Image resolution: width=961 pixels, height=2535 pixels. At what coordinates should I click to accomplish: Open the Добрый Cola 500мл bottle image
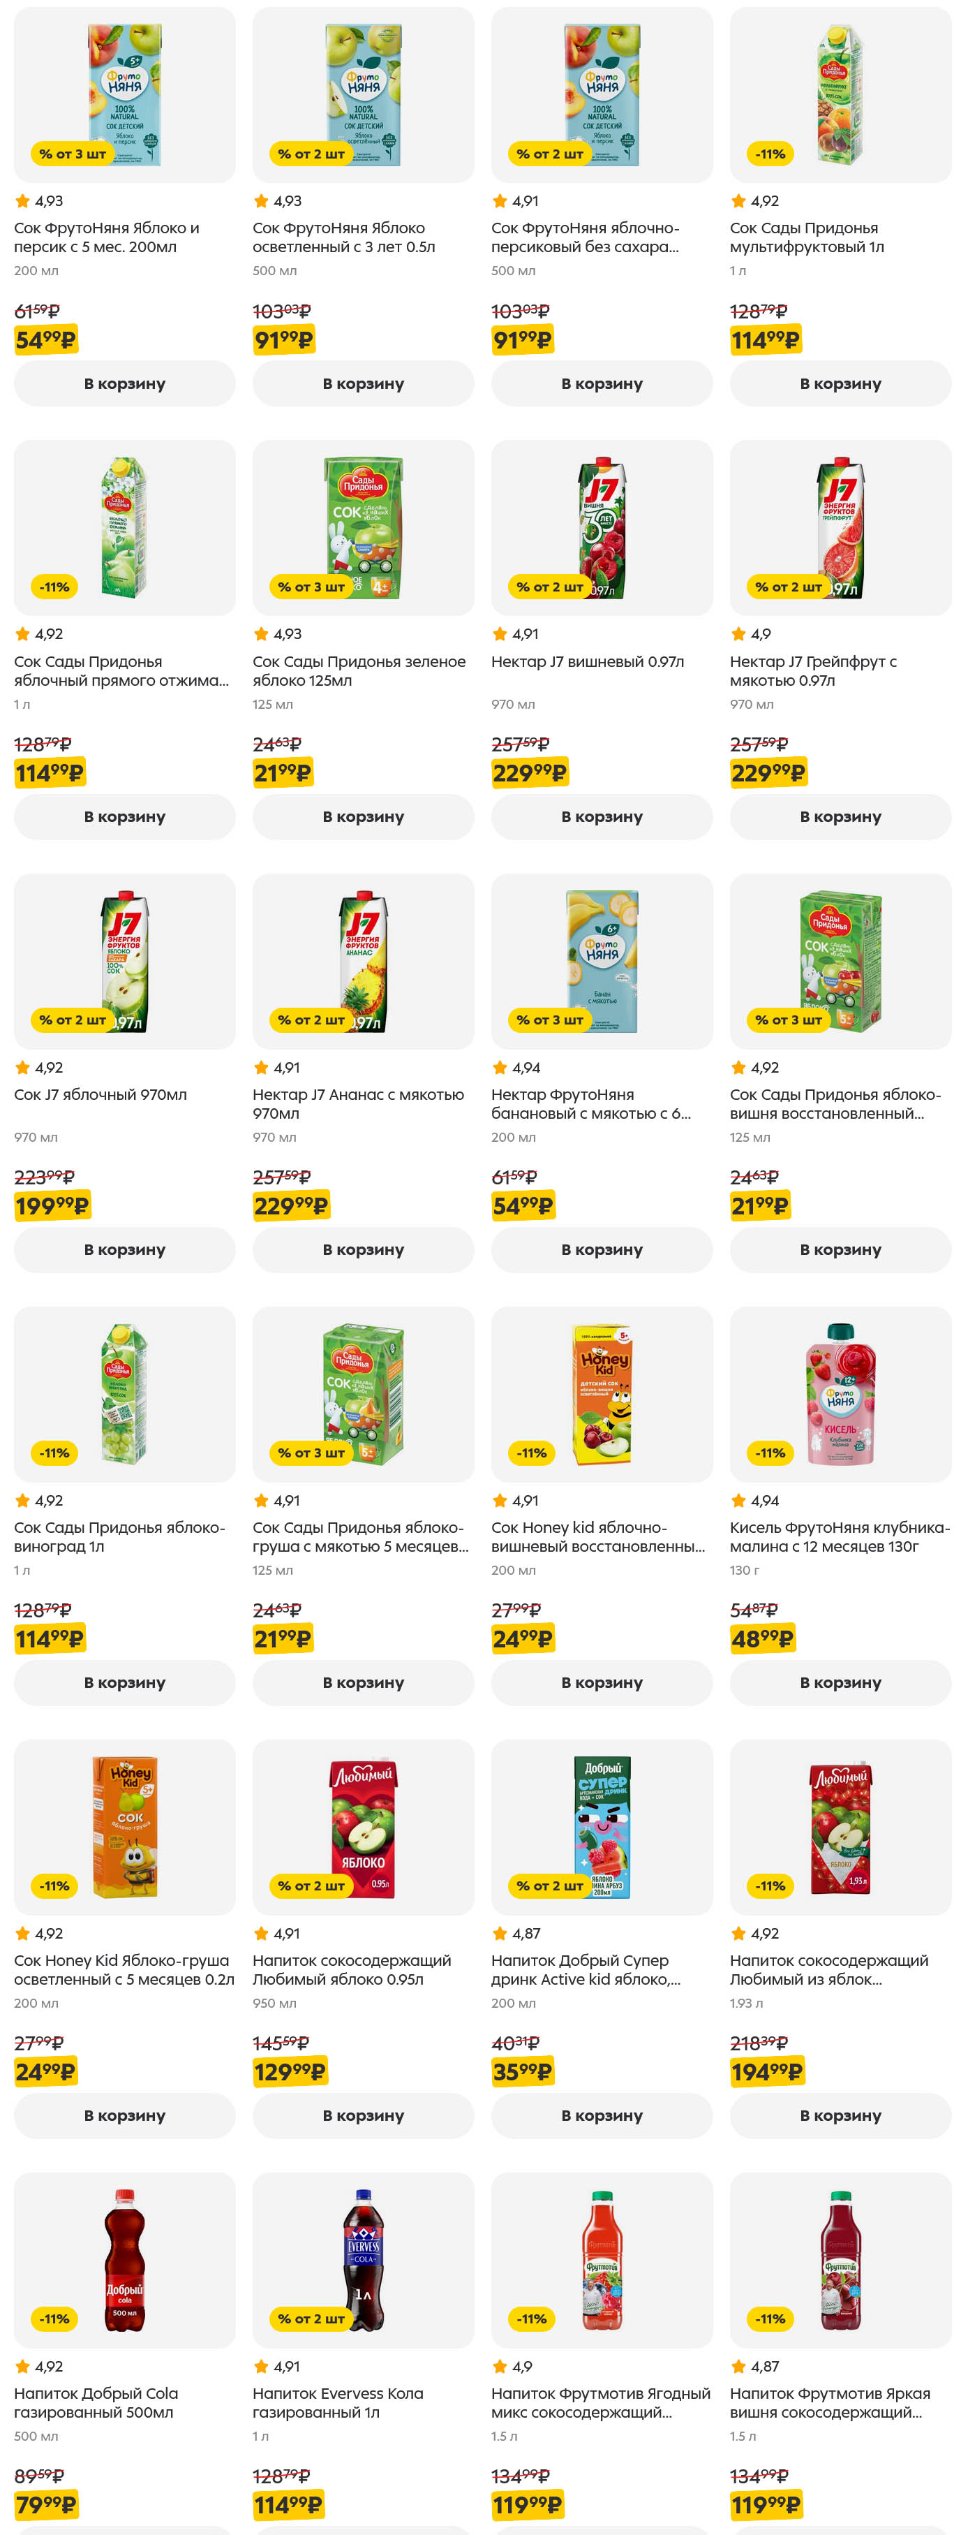coord(124,2261)
